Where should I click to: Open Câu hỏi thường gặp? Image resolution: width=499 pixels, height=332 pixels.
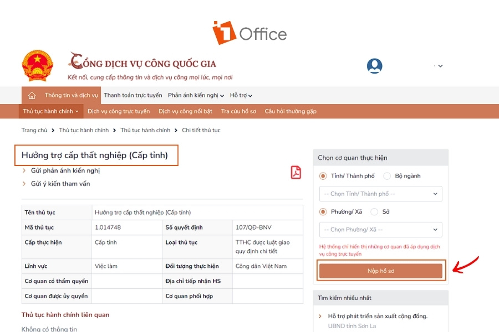(x=291, y=111)
